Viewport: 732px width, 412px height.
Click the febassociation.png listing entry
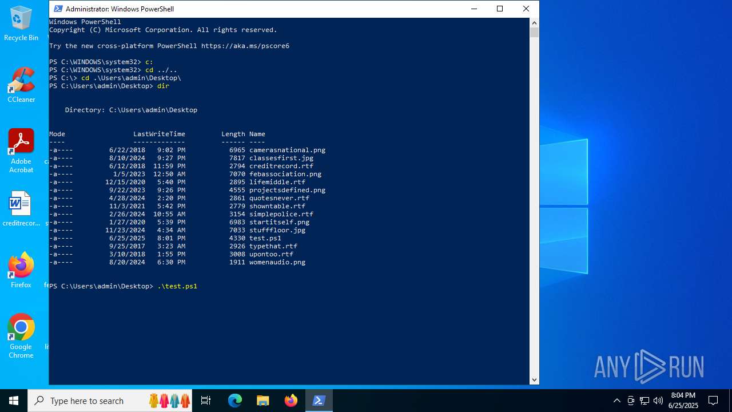[x=285, y=174]
